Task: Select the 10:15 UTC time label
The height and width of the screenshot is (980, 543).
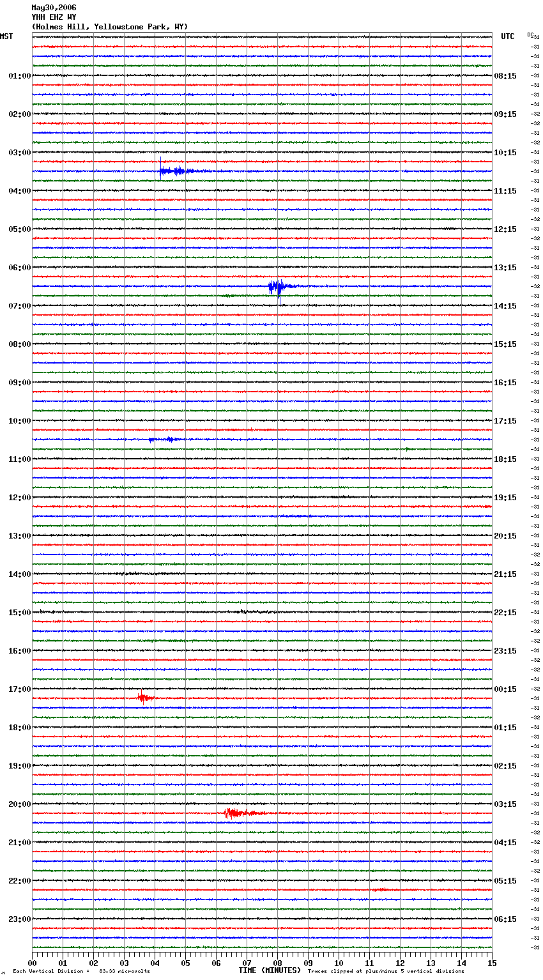Action: [x=505, y=153]
